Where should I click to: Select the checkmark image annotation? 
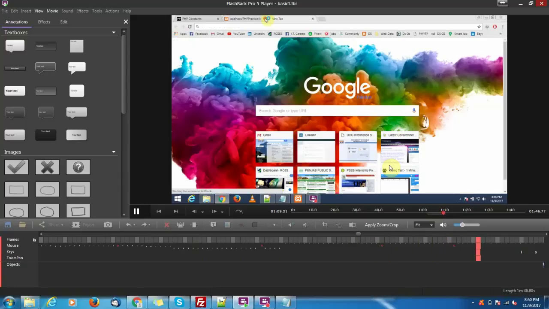click(16, 167)
